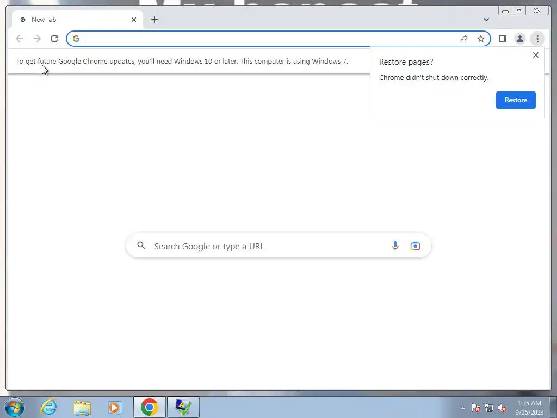Open a new tab with the plus button

(x=154, y=20)
